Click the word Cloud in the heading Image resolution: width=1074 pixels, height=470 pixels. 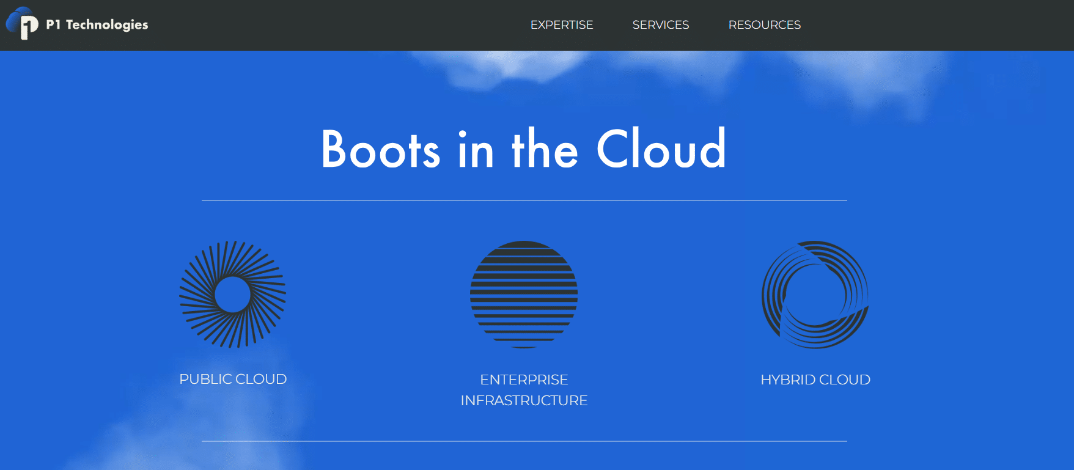(661, 149)
